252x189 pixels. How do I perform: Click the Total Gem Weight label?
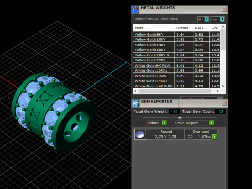click(150, 112)
